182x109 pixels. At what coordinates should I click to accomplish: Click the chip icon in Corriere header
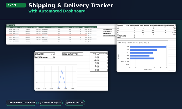pos(13,27)
